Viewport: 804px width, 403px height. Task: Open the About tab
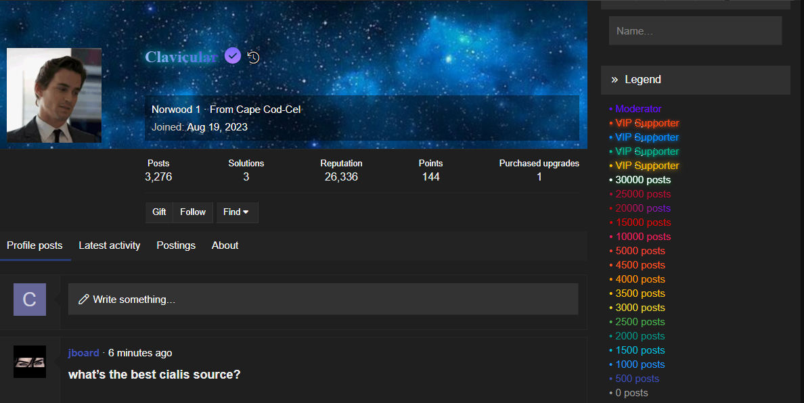[x=225, y=245]
